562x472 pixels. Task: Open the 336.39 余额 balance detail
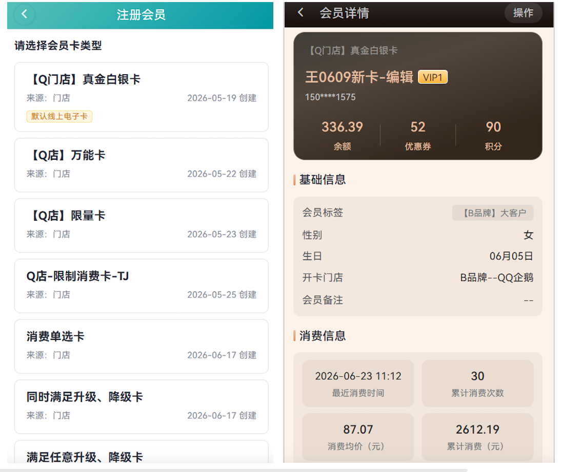343,135
